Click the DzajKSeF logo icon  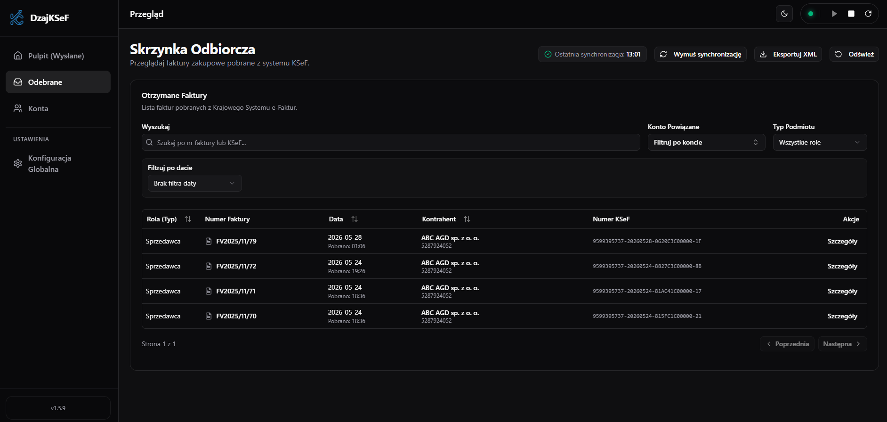[x=17, y=18]
